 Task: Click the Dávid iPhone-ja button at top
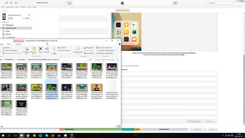pyautogui.click(x=122, y=10)
